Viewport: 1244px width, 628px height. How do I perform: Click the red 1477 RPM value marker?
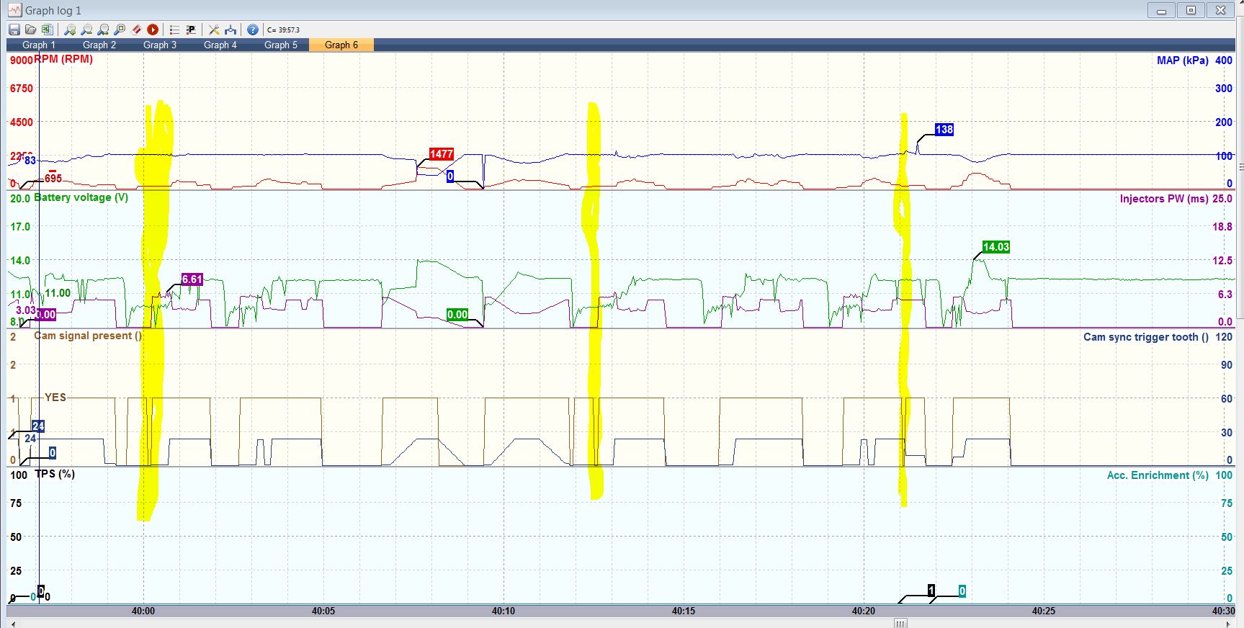(x=441, y=154)
